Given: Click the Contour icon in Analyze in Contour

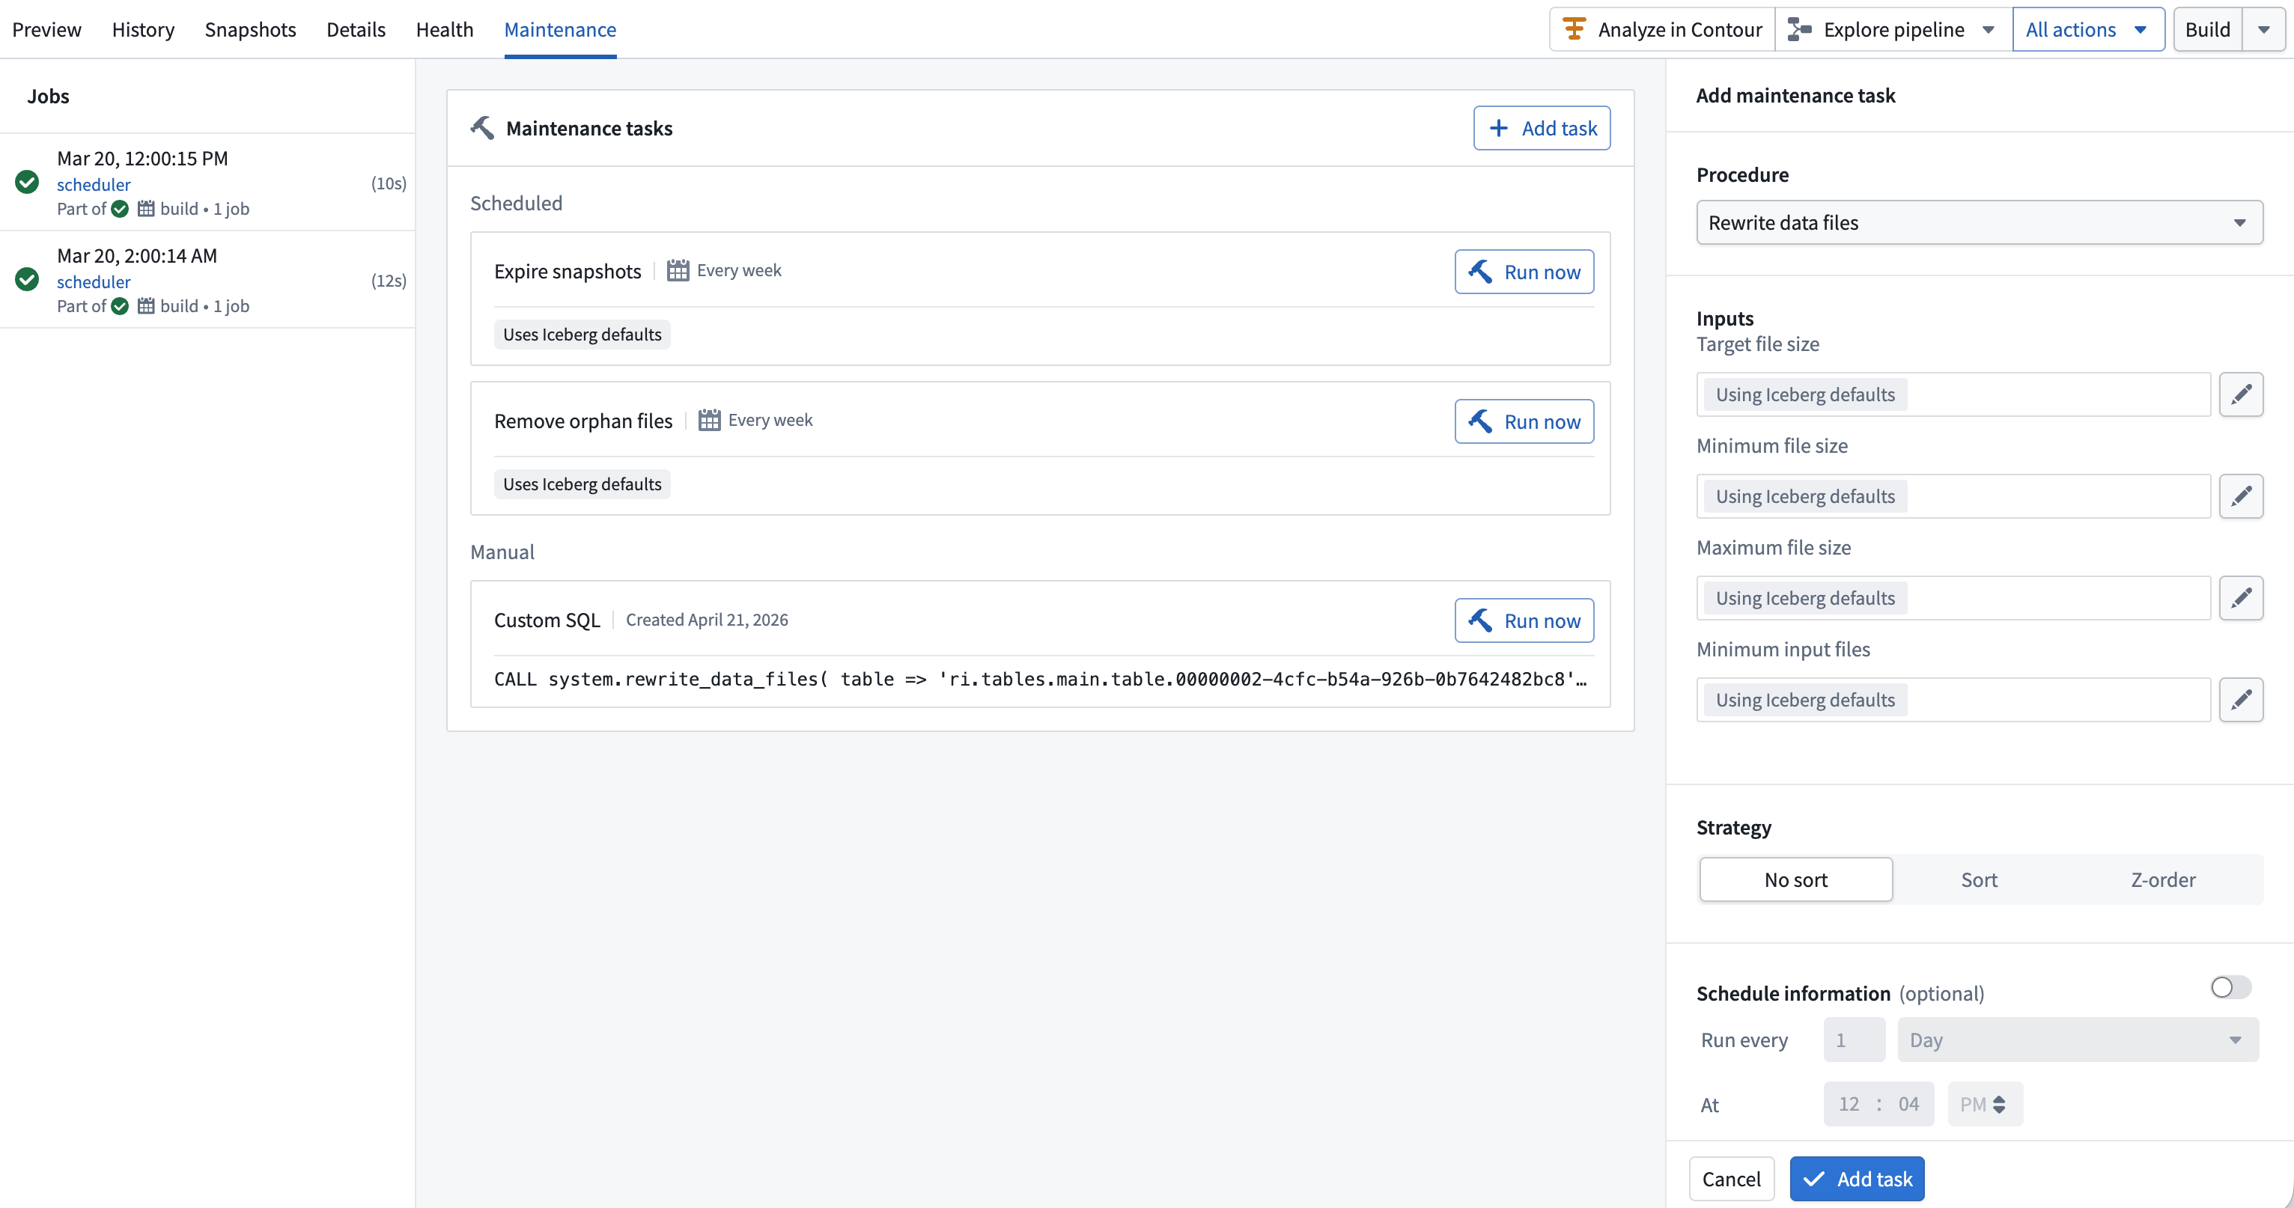Looking at the screenshot, I should tap(1575, 29).
